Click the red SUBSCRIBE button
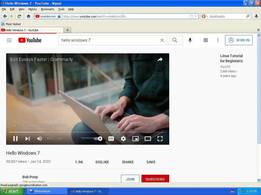 [x=155, y=179]
